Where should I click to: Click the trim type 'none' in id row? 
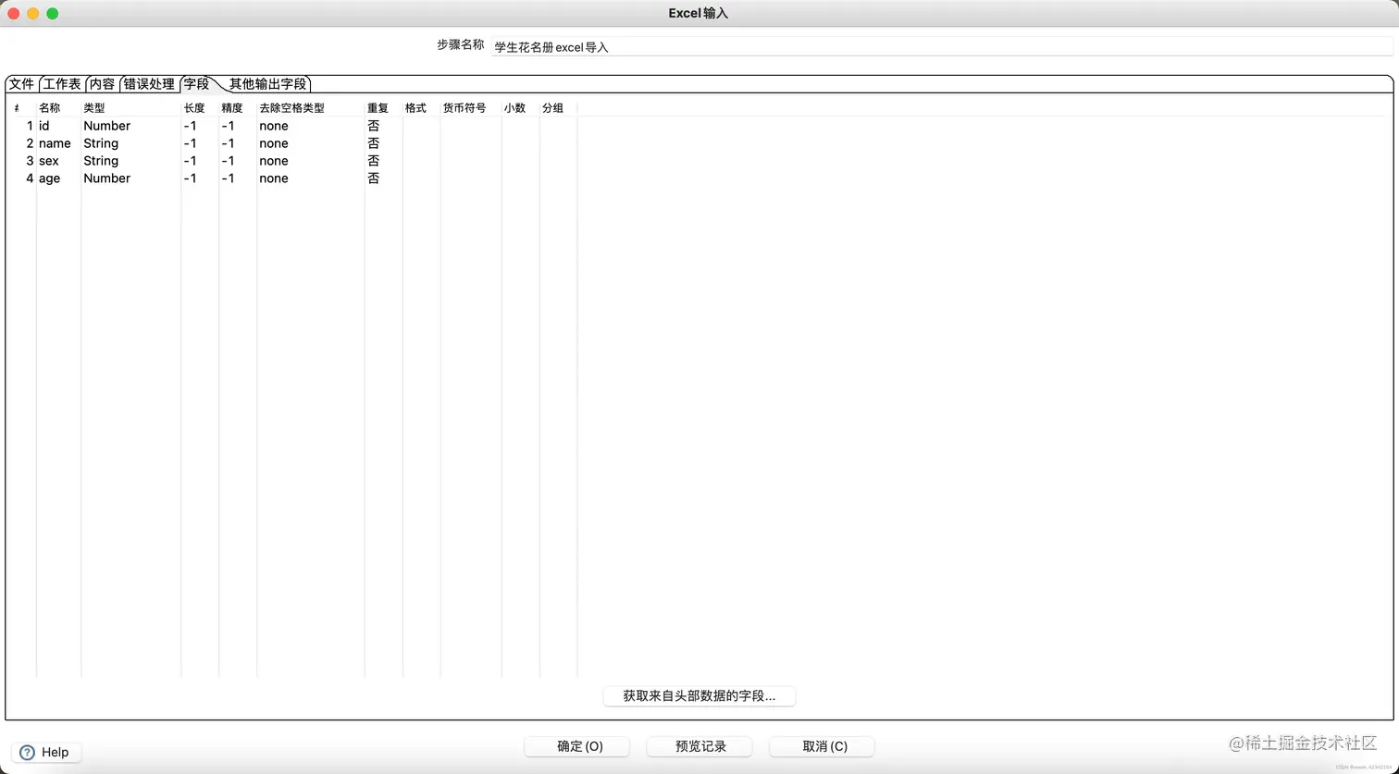pyautogui.click(x=310, y=126)
